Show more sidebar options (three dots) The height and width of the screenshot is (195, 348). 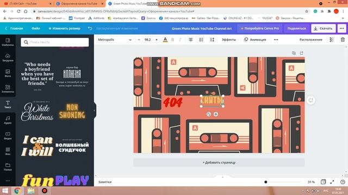tap(8, 180)
